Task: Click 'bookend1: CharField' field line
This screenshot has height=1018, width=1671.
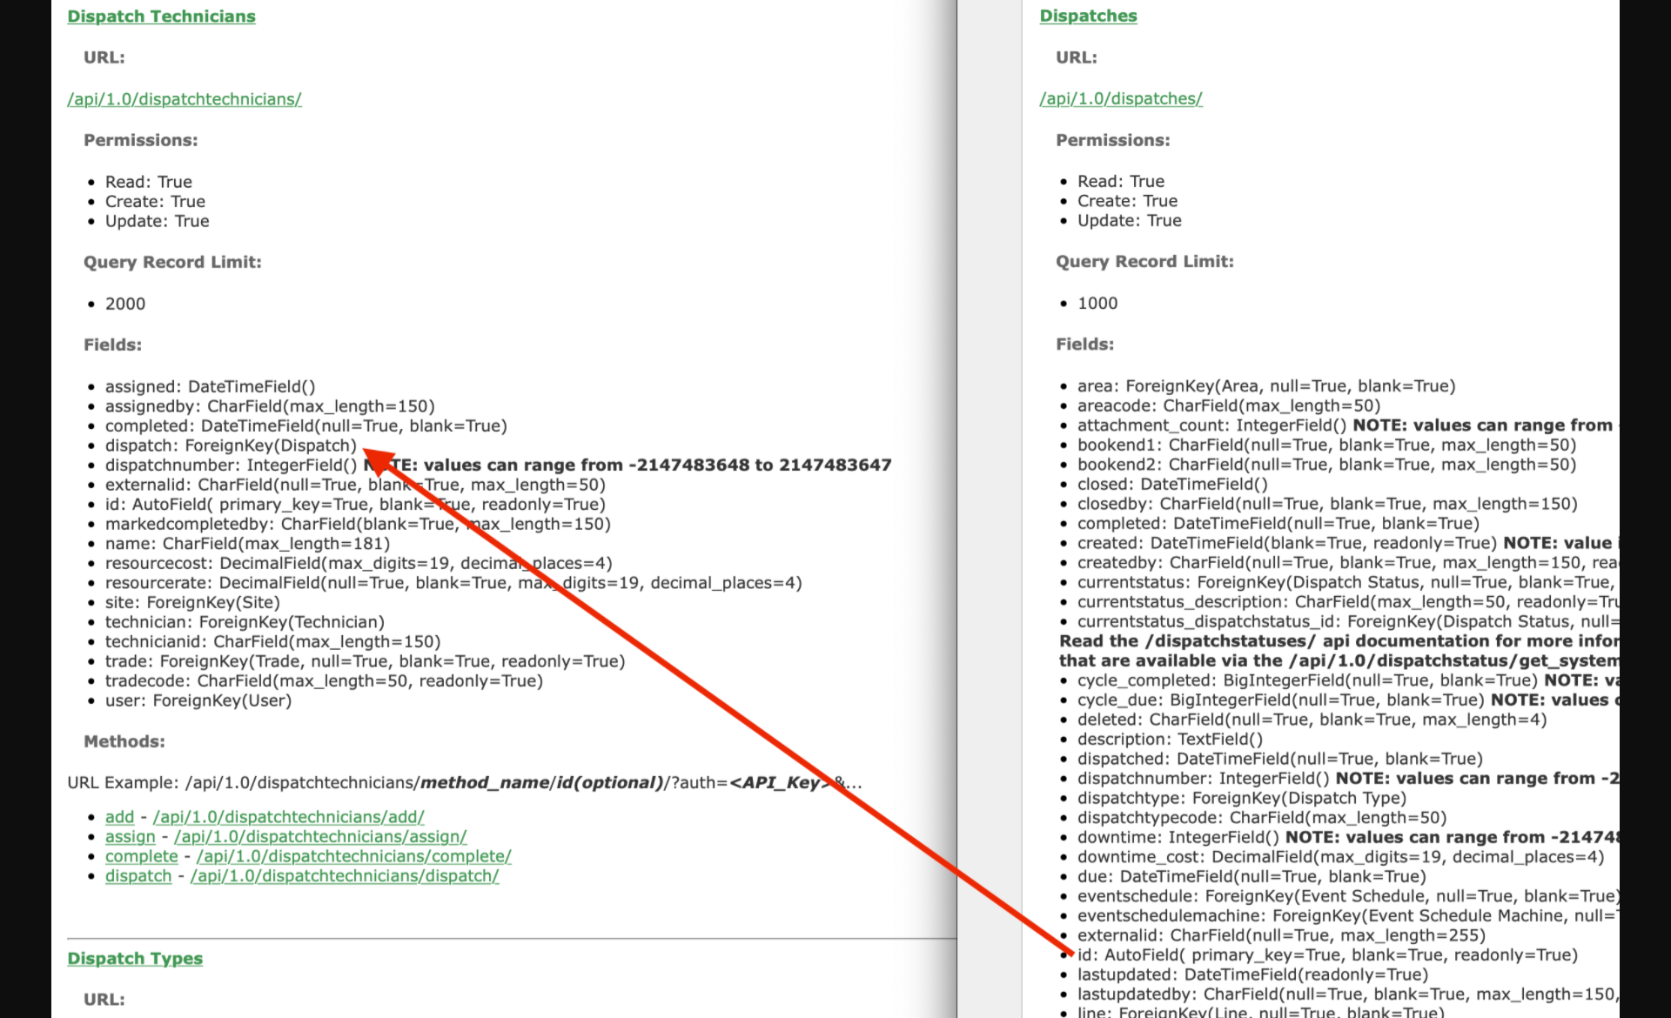Action: click(x=1326, y=445)
